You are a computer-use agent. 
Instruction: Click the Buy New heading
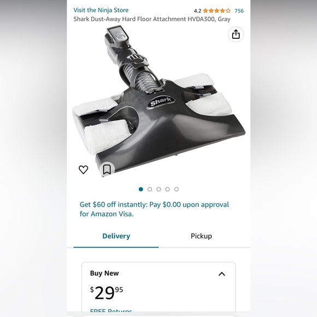[104, 273]
